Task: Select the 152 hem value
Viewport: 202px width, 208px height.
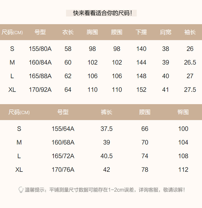Action: 141,90
